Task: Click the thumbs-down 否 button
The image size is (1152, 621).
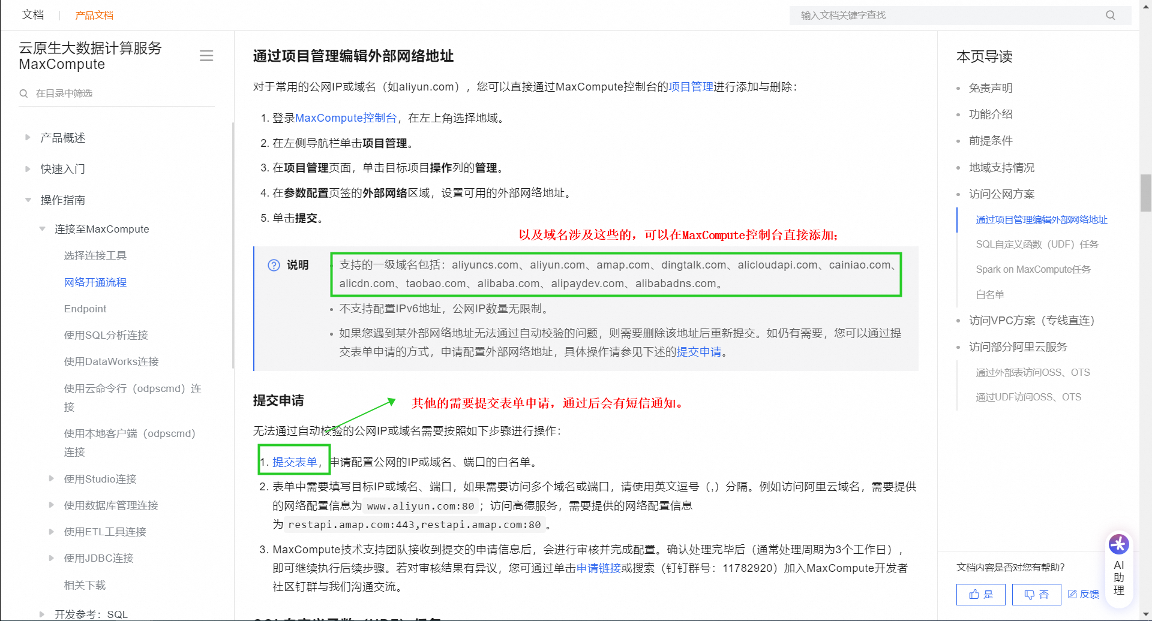Action: (1036, 595)
